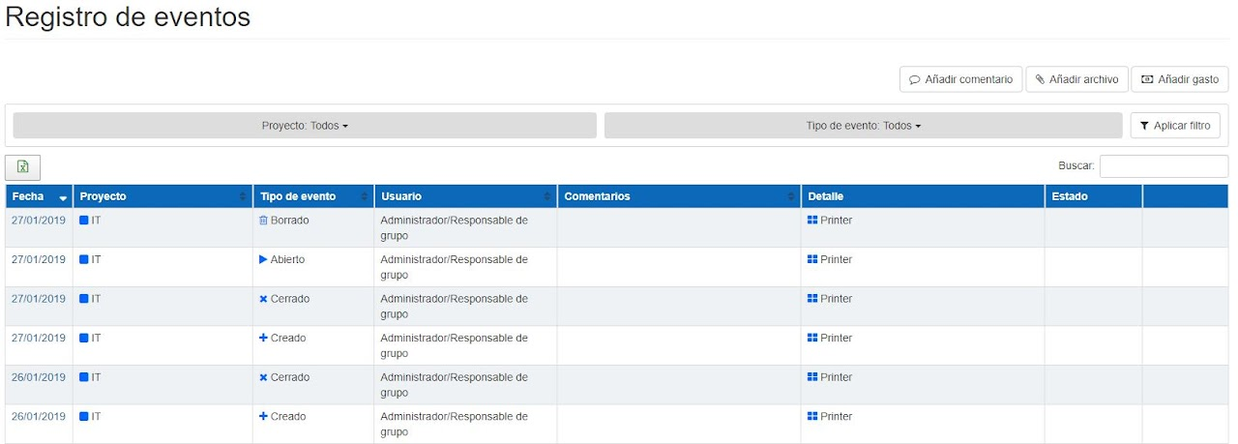Click the trash icon next to Borrado

click(x=263, y=221)
